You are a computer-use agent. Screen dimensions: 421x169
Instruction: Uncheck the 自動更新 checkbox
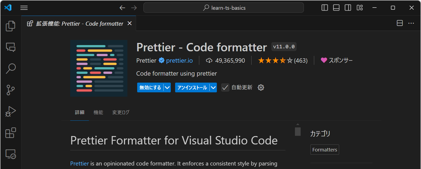coord(225,87)
